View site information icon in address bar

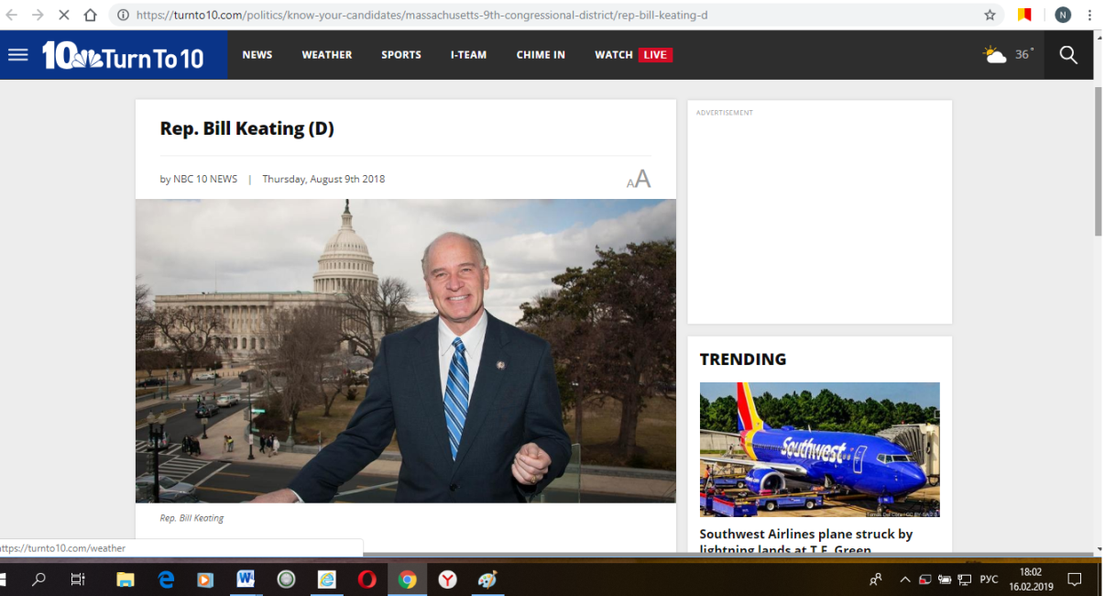(x=122, y=15)
